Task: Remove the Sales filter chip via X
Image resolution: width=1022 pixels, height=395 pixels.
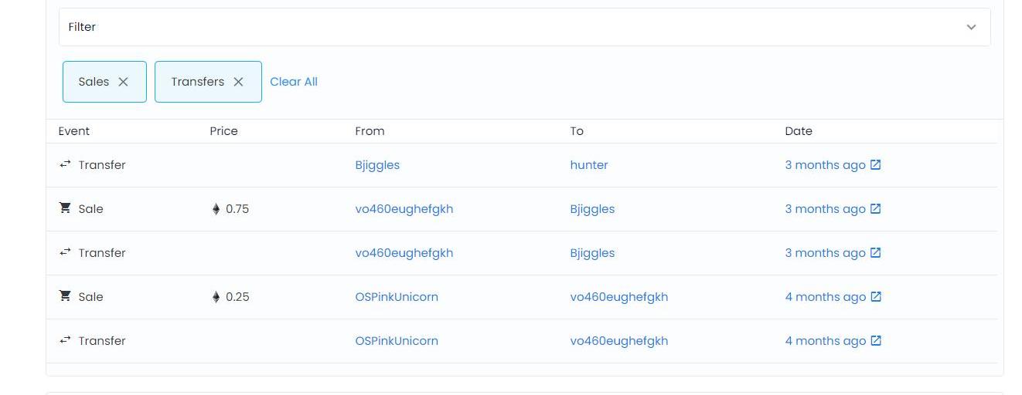Action: pyautogui.click(x=124, y=82)
